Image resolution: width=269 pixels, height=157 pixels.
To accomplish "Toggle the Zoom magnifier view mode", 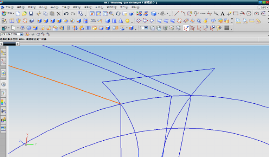I will [112, 13].
